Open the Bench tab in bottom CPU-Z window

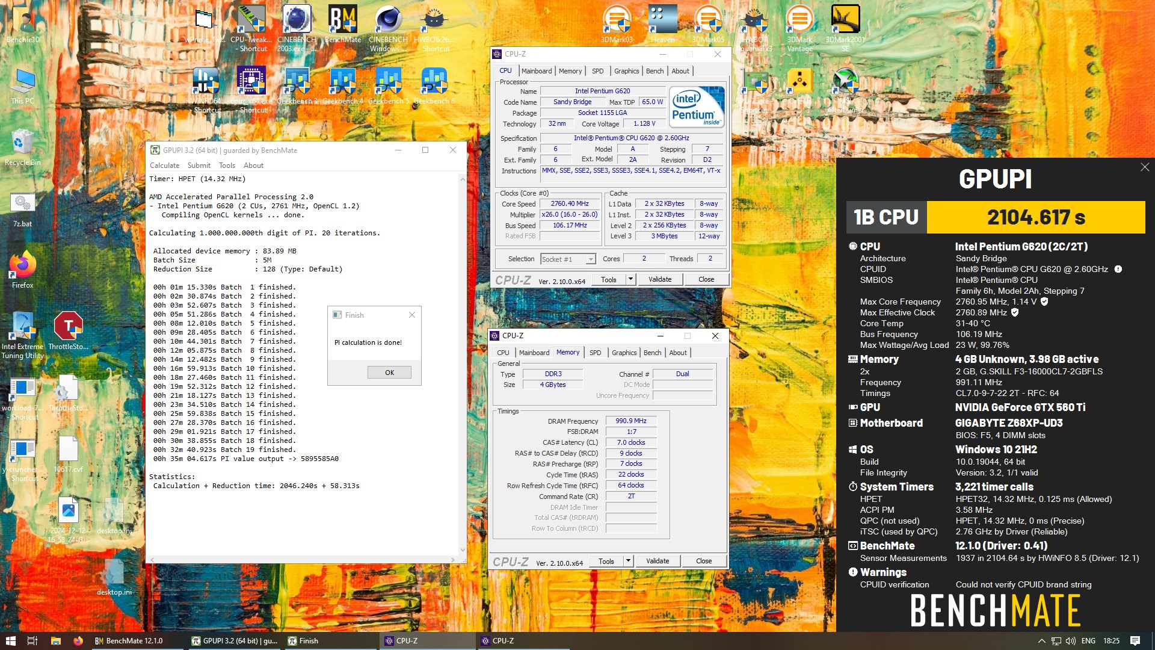click(652, 353)
